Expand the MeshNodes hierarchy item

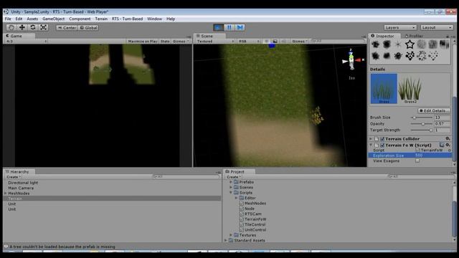[x=5, y=193]
